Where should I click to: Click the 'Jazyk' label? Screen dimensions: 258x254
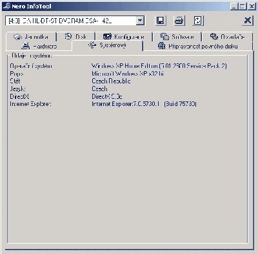(17, 89)
